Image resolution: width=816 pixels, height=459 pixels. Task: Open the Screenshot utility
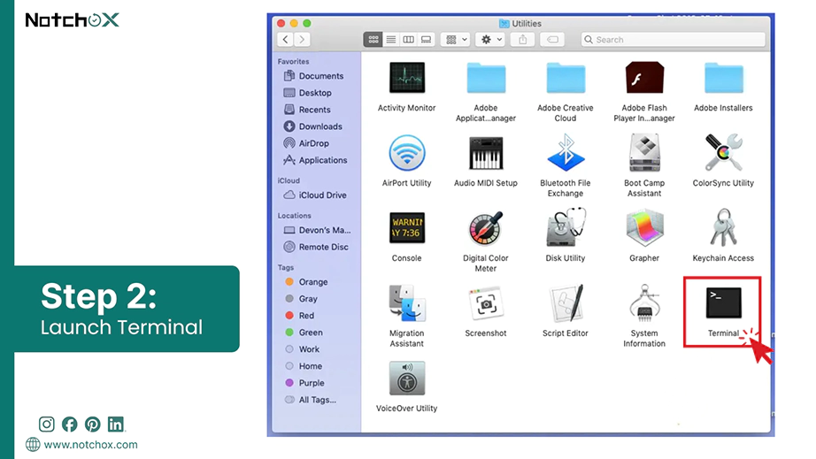(x=486, y=303)
